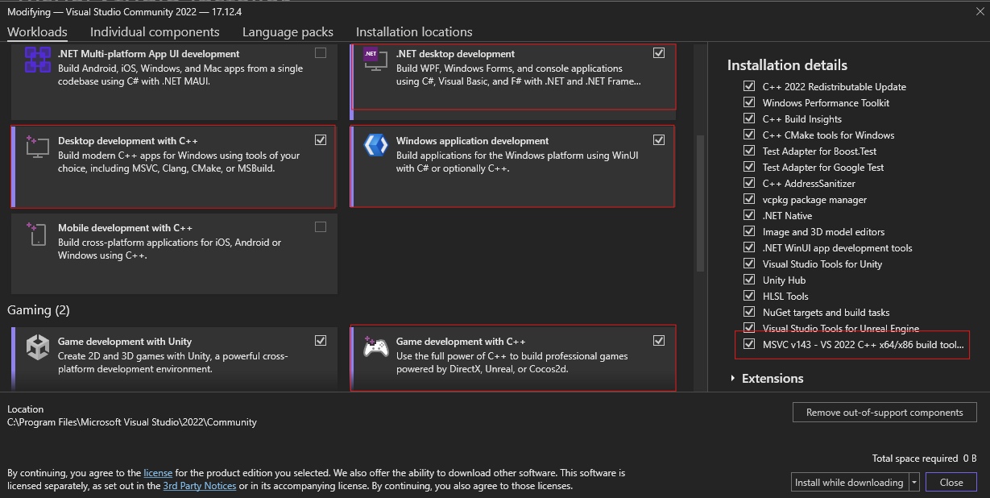Uncheck .NET WinUI app development tools
This screenshot has height=498, width=990.
coord(749,247)
